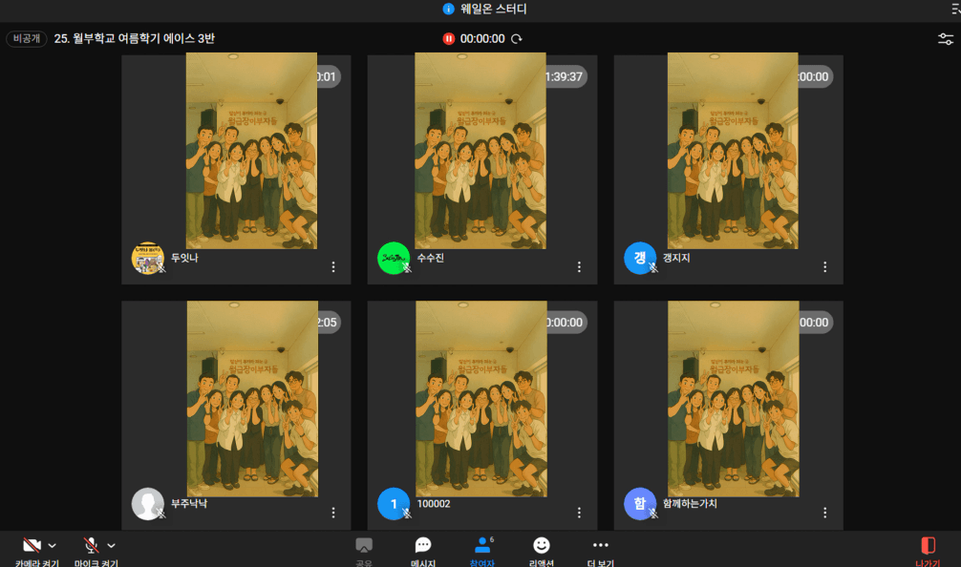The image size is (961, 567).
Task: Open the participants list
Action: click(482, 545)
